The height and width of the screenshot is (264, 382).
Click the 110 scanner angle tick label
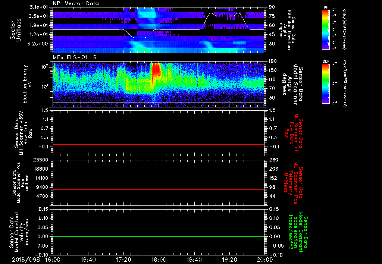tap(273, 79)
